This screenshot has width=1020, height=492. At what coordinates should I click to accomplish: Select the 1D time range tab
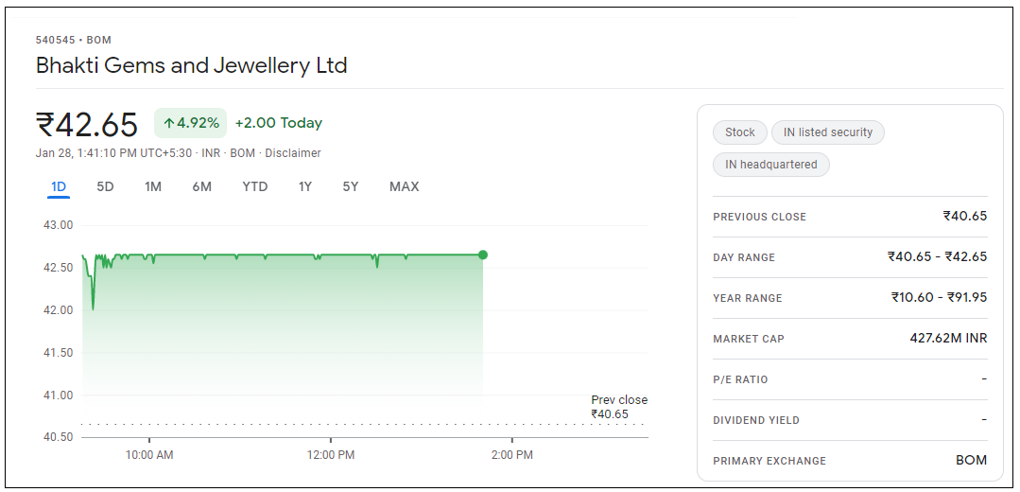(x=59, y=187)
